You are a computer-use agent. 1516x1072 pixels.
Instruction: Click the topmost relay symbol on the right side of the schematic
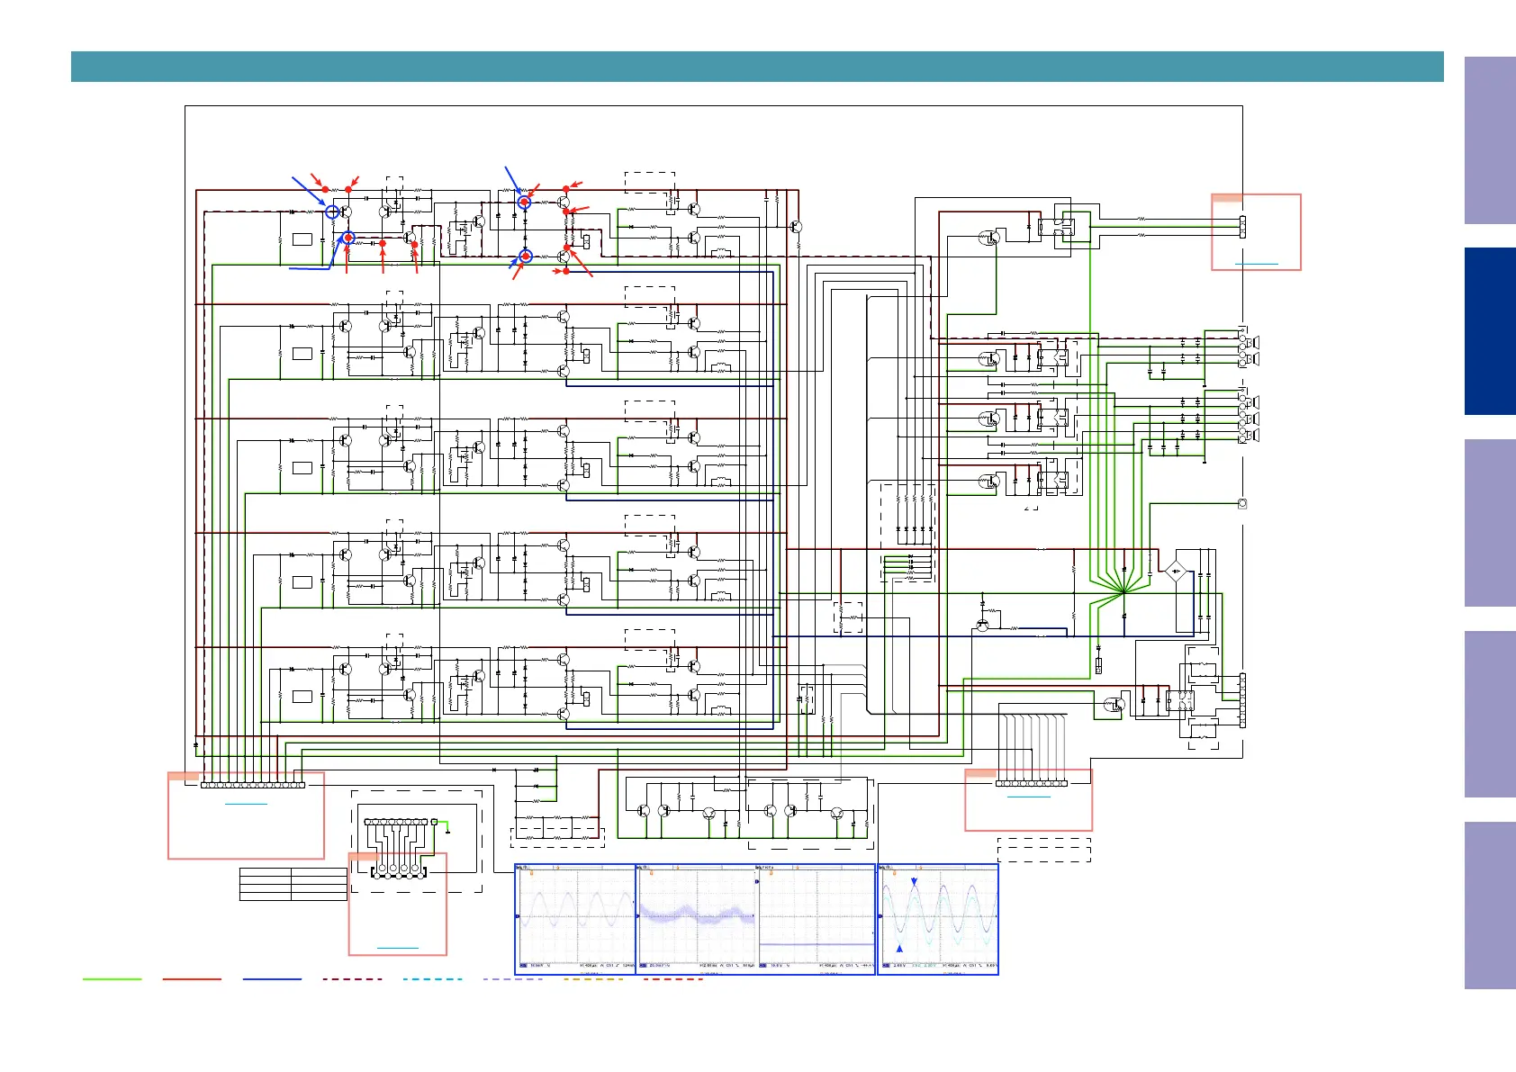pyautogui.click(x=1055, y=228)
